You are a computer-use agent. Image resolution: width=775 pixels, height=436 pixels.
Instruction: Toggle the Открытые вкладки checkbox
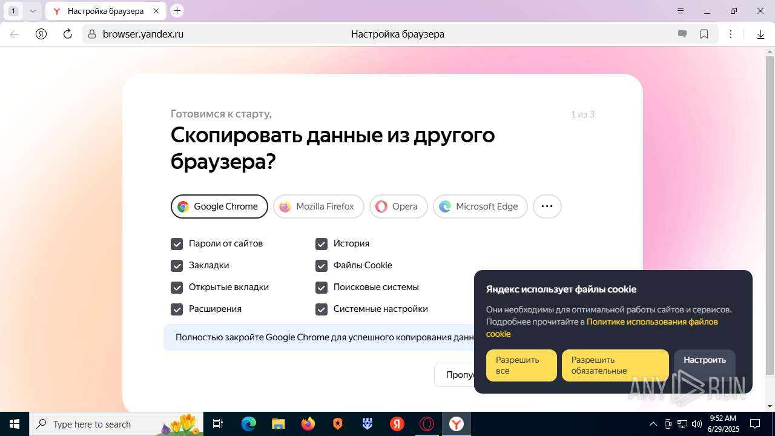177,288
